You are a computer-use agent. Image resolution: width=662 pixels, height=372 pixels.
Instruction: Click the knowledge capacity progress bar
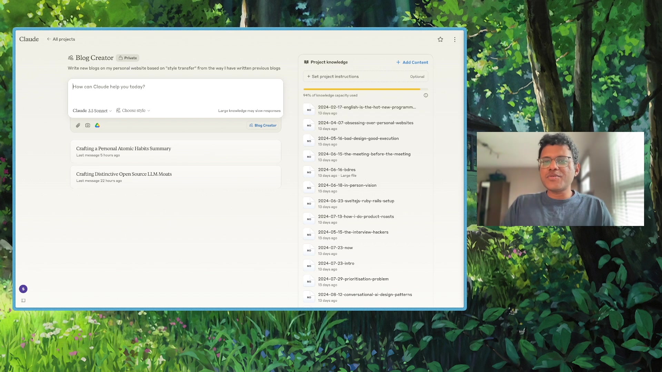(365, 89)
